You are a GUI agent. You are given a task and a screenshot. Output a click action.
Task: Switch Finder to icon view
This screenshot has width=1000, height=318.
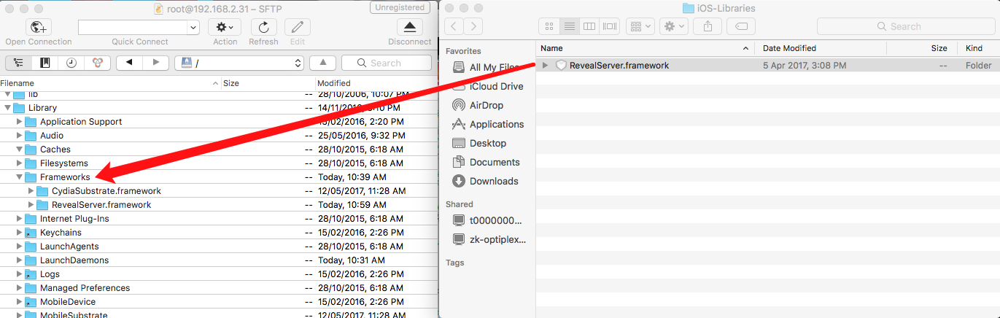(x=550, y=26)
